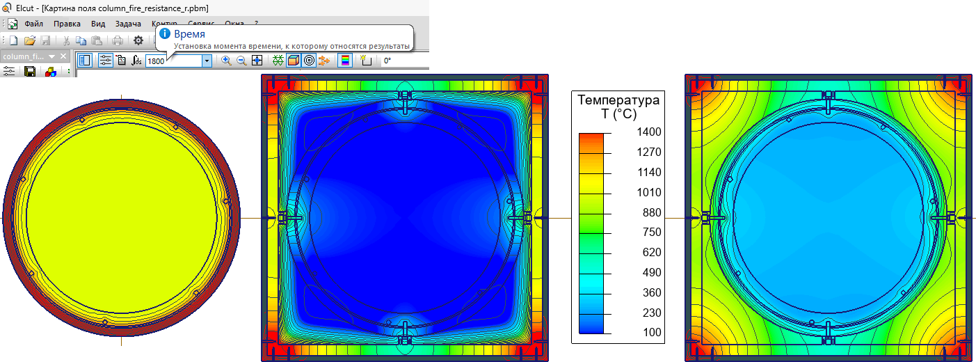
Task: Click the fit-to-window zoom icon
Action: pyautogui.click(x=257, y=61)
